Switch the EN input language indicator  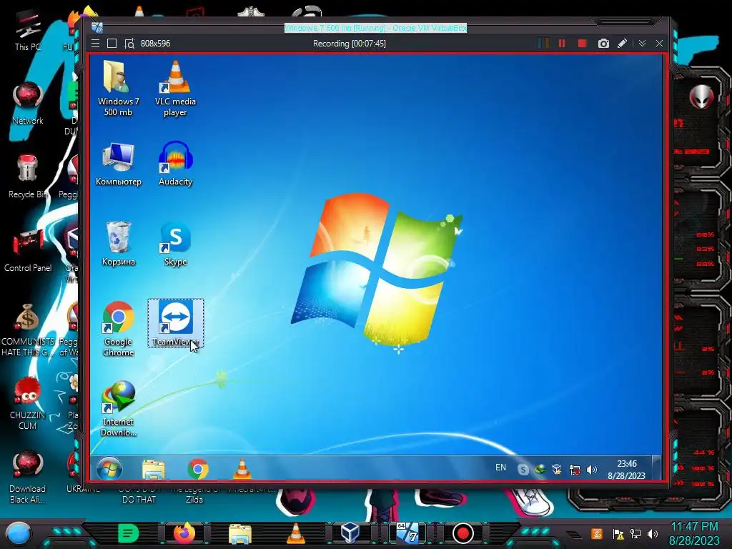coord(500,468)
